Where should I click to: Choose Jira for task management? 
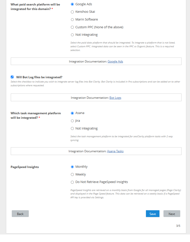[72, 121]
